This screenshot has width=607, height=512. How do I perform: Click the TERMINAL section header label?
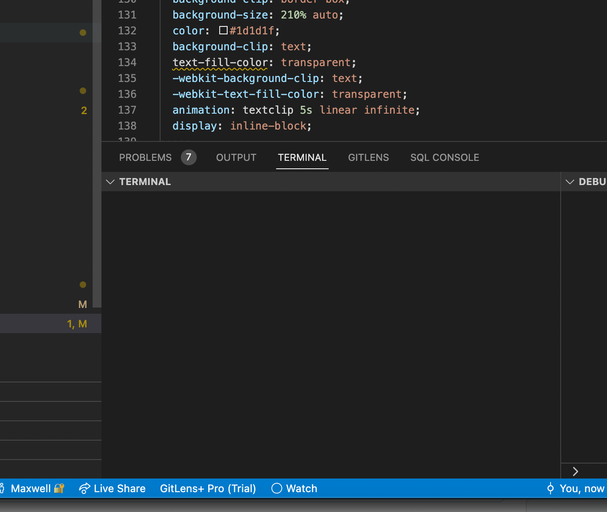[145, 182]
